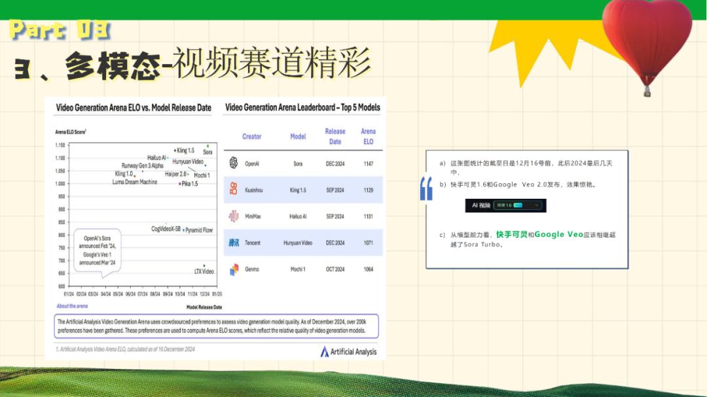
Task: Click the 'Creator' column header
Action: coord(251,137)
